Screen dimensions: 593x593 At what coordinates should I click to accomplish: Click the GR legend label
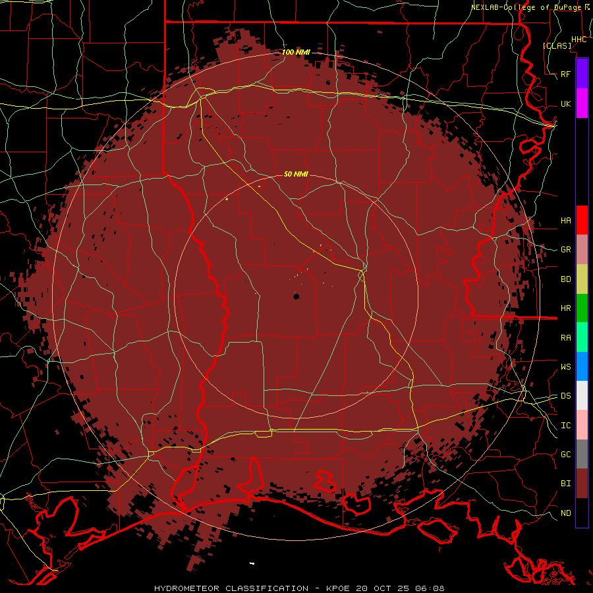[566, 250]
